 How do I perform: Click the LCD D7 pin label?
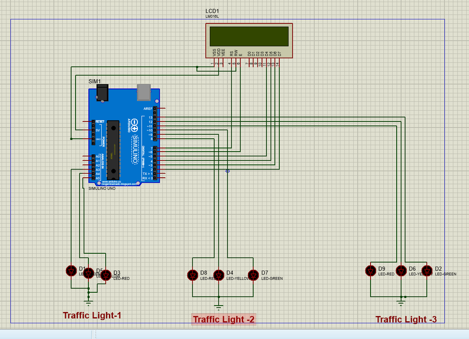pos(279,54)
